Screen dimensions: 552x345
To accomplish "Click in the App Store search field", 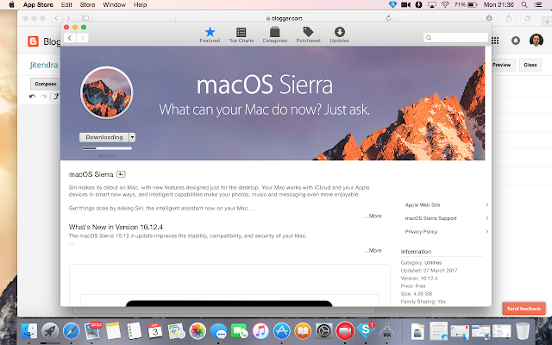I will tap(455, 38).
